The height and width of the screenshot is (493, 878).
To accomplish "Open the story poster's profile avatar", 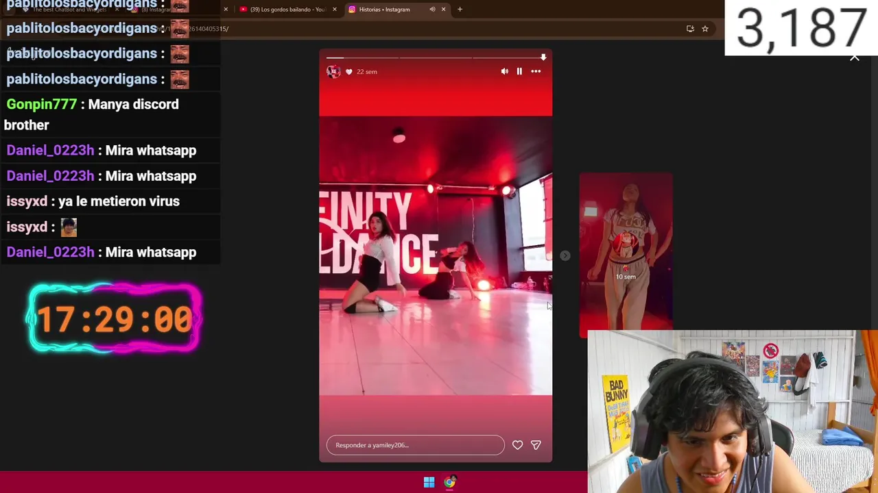I will pyautogui.click(x=333, y=71).
